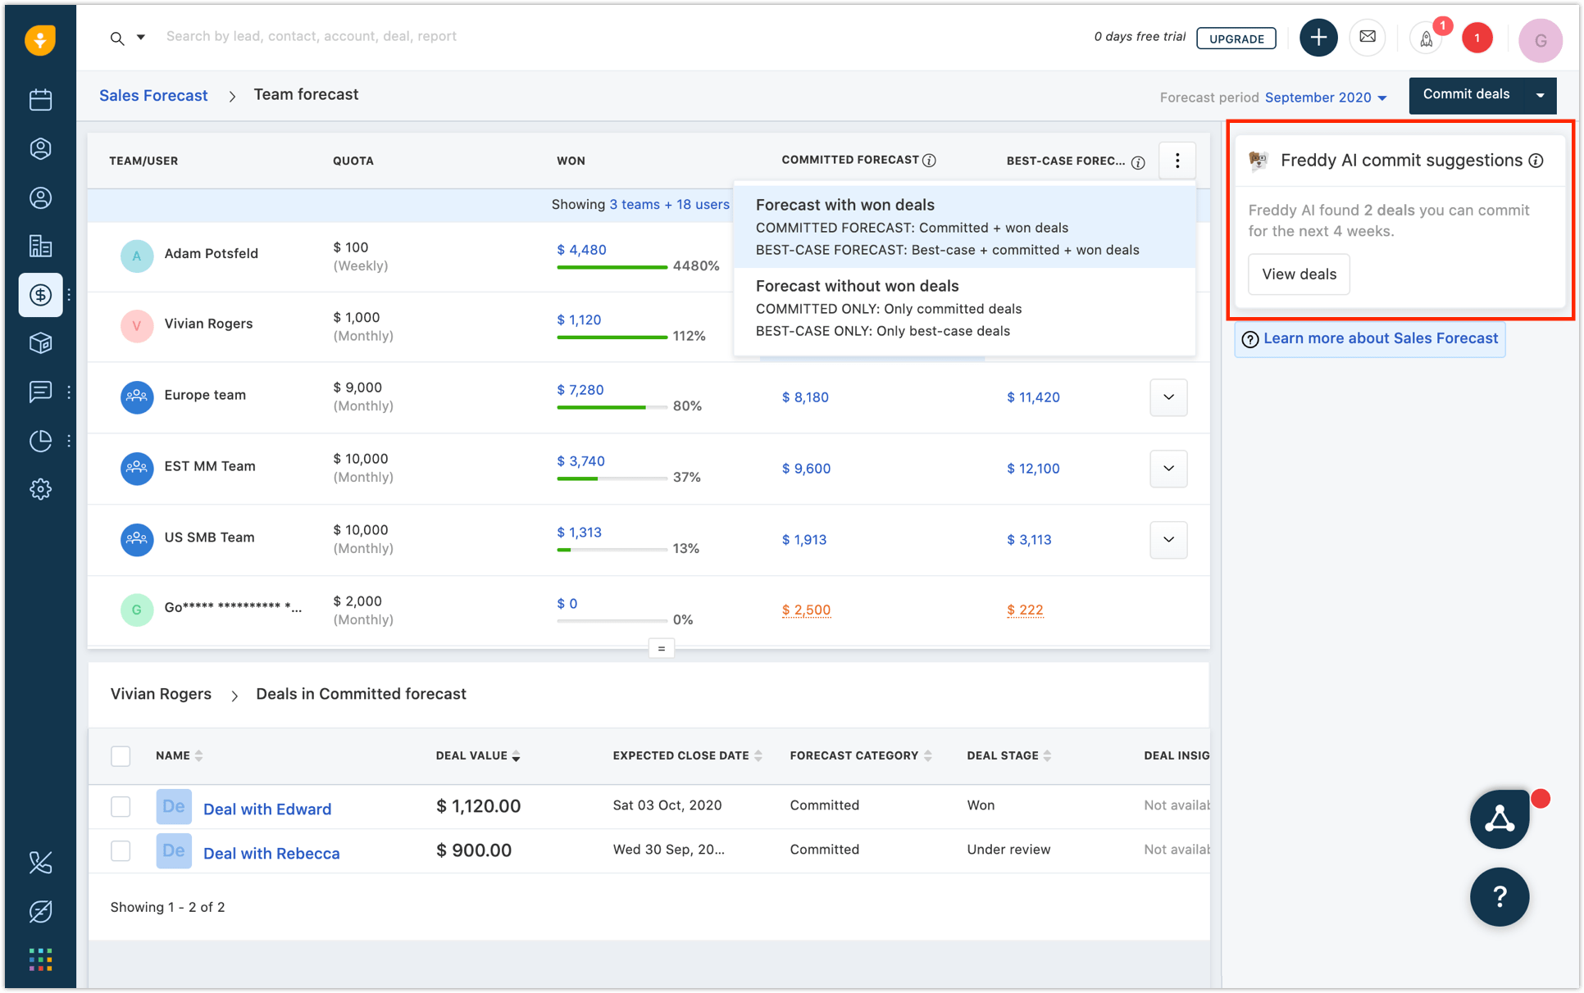The image size is (1584, 993).
Task: Open Settings gear in the left sidebar
Action: point(39,488)
